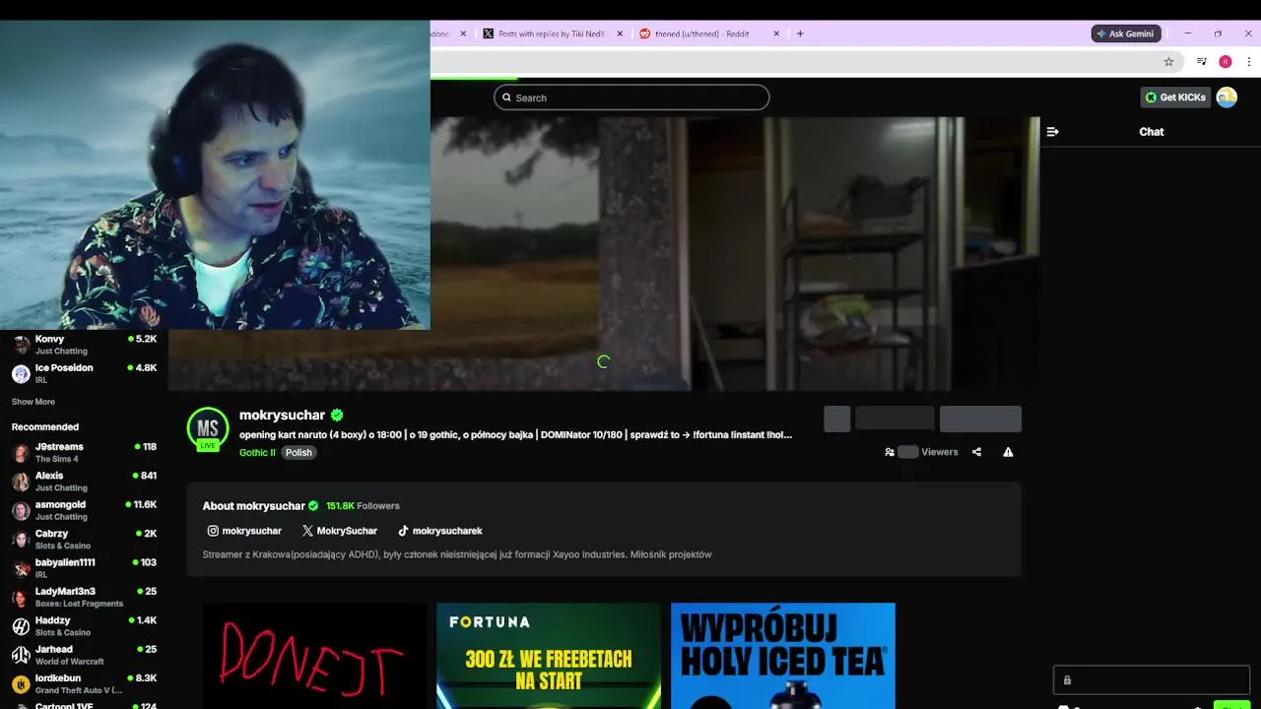Click inside the Kick Search field
Viewport: 1261px width, 709px height.
(631, 97)
